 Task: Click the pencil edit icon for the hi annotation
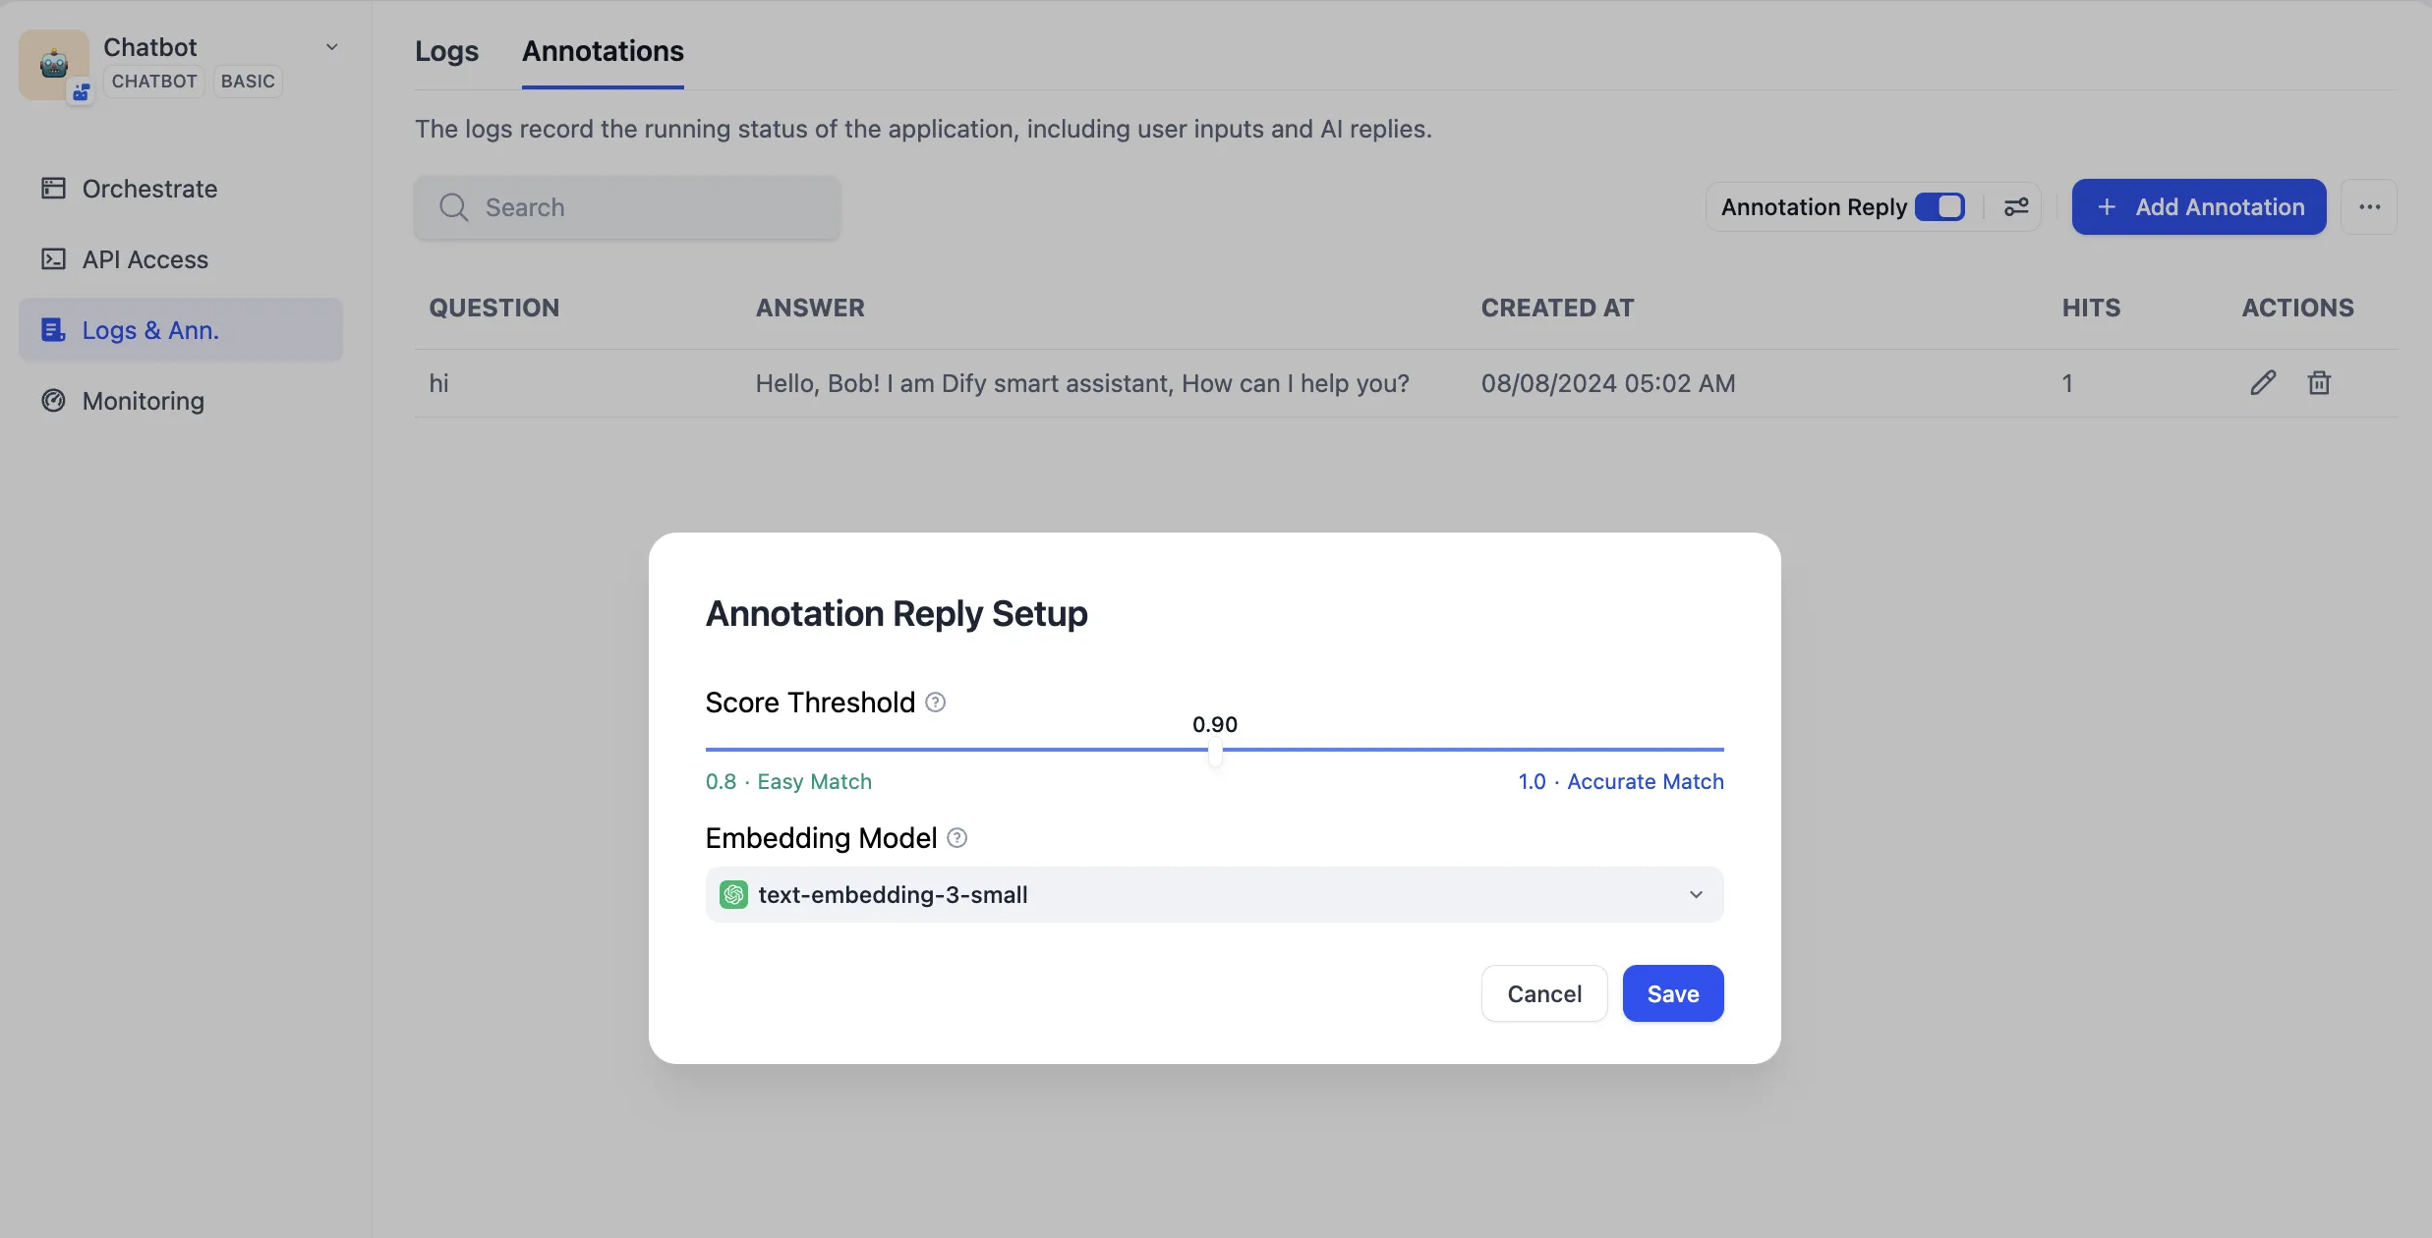tap(2263, 383)
